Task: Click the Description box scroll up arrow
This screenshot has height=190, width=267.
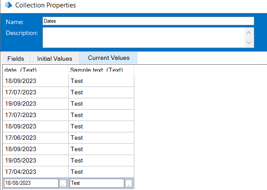Action: point(249,32)
